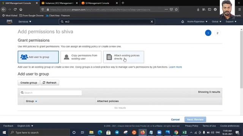243x136 pixels.
Task: Open the Feedback link
Action: pos(8,126)
